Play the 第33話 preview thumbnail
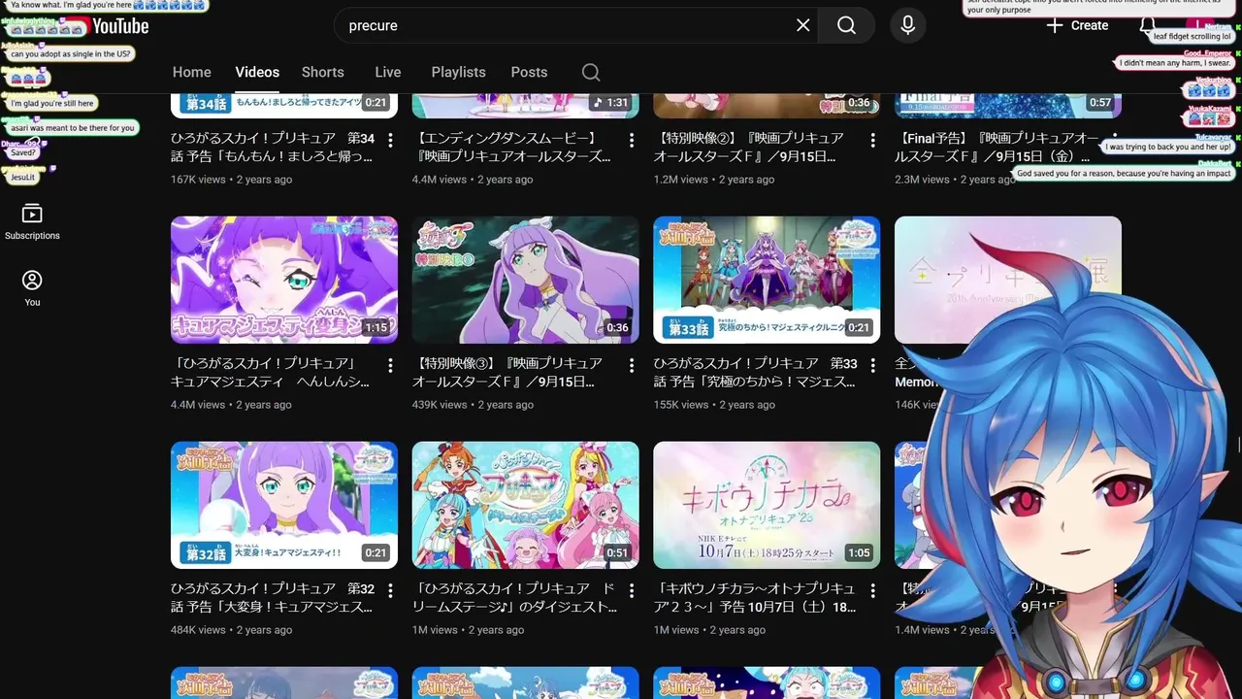 click(x=767, y=280)
